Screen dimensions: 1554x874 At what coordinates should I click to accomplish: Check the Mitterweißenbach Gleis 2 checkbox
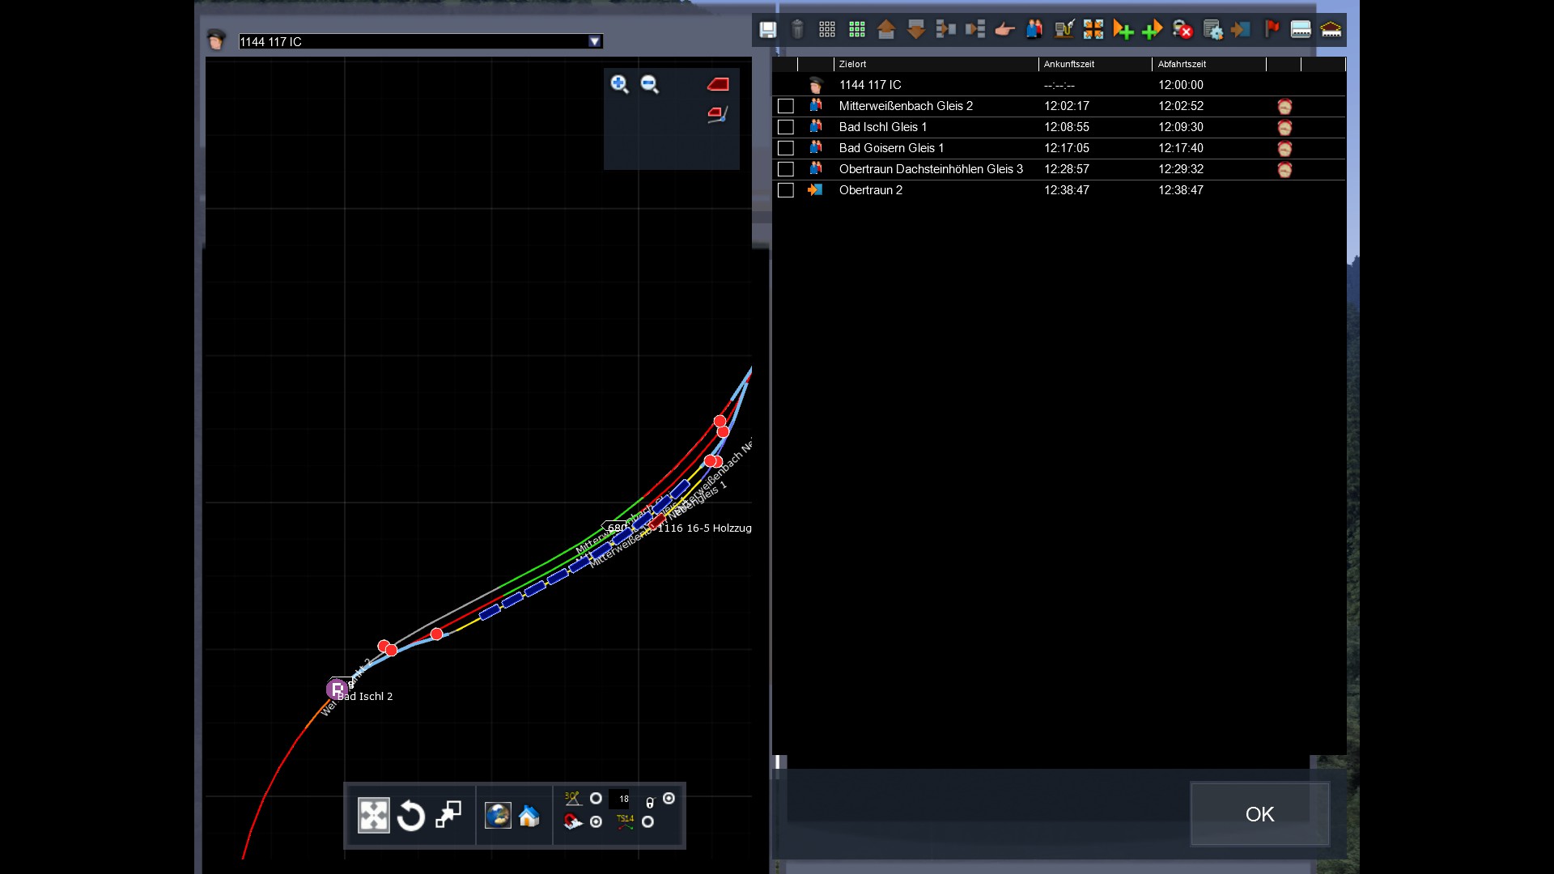pyautogui.click(x=785, y=106)
